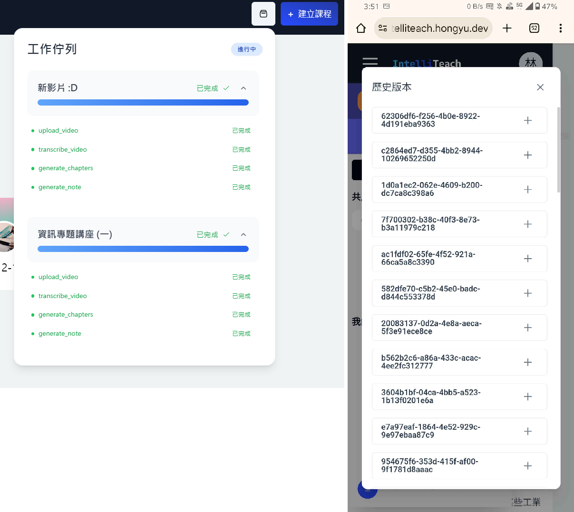The image size is (574, 512).
Task: Open the upload_video task under 新影片 :D
Action: pyautogui.click(x=58, y=130)
